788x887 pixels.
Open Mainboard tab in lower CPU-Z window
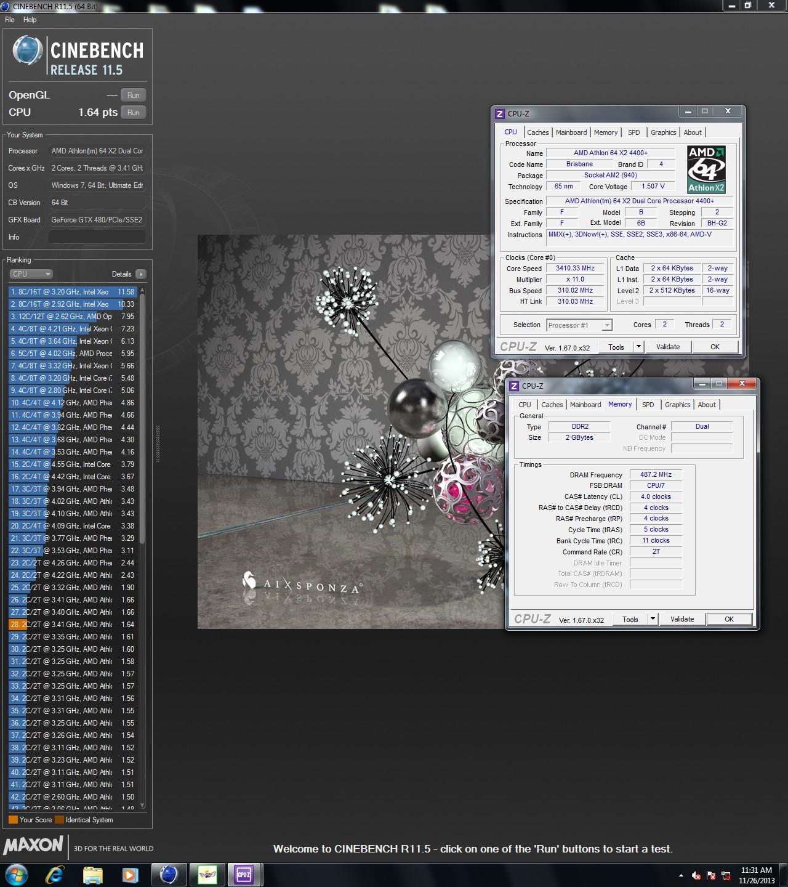[585, 405]
